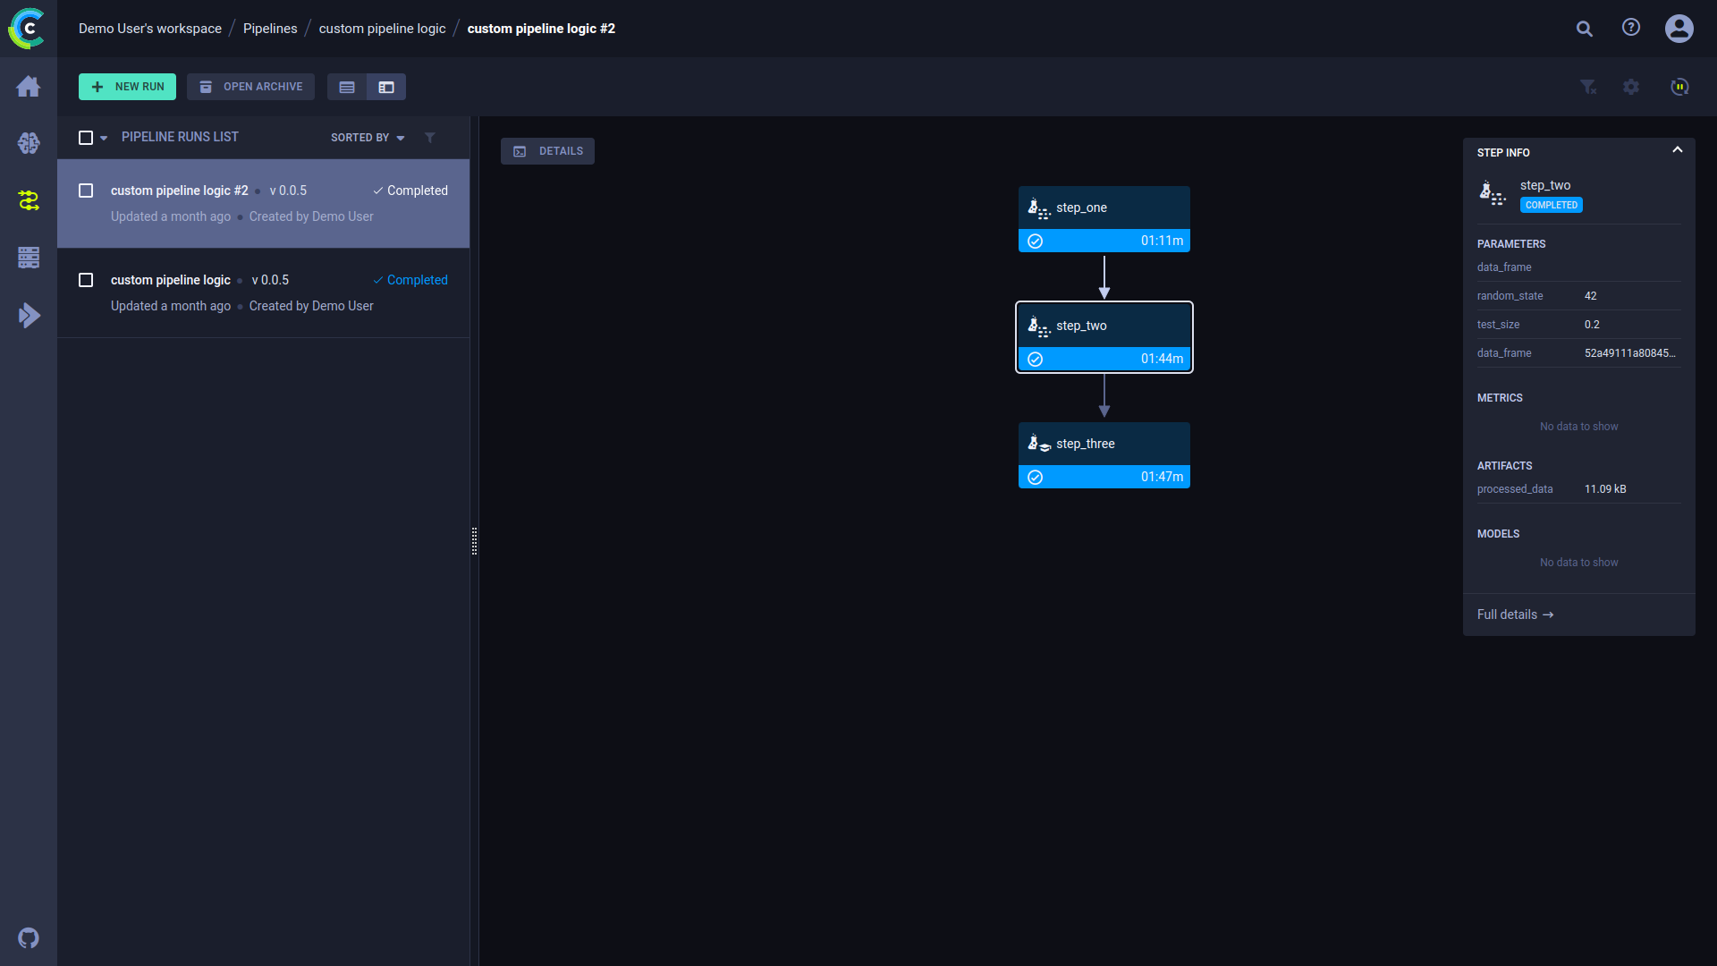Open the Workers and Queues sidebar icon
This screenshot has width=1717, height=966.
pos(29,315)
